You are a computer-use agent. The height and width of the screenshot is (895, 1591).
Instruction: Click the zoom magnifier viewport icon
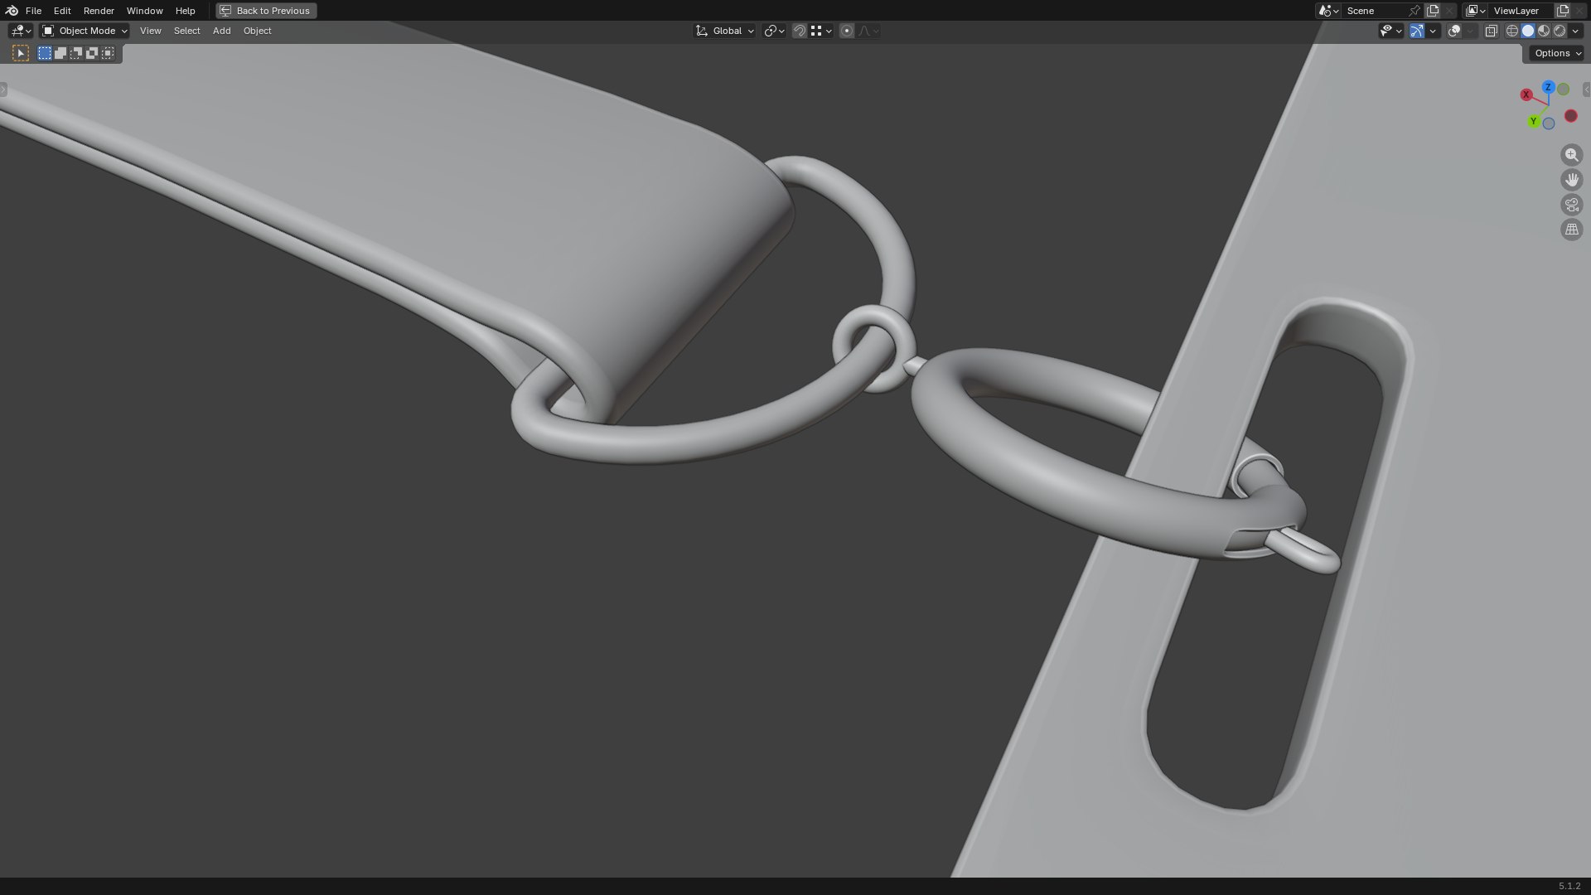click(1571, 155)
